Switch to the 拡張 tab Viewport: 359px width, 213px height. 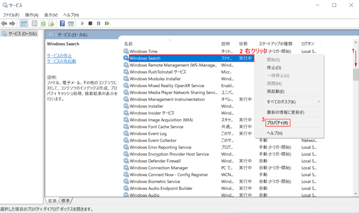point(52,200)
